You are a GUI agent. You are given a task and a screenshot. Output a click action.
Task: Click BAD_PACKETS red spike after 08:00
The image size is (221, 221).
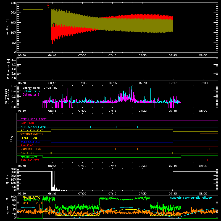[208, 160]
